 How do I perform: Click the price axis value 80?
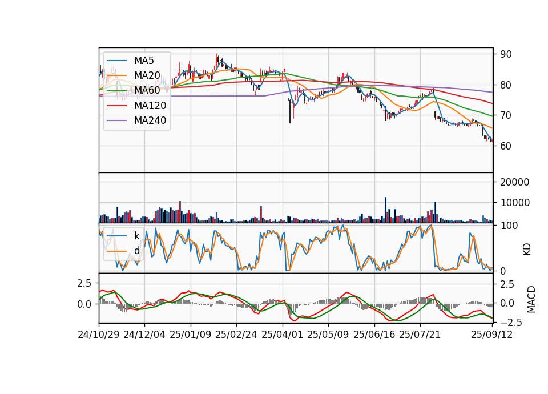tap(506, 85)
